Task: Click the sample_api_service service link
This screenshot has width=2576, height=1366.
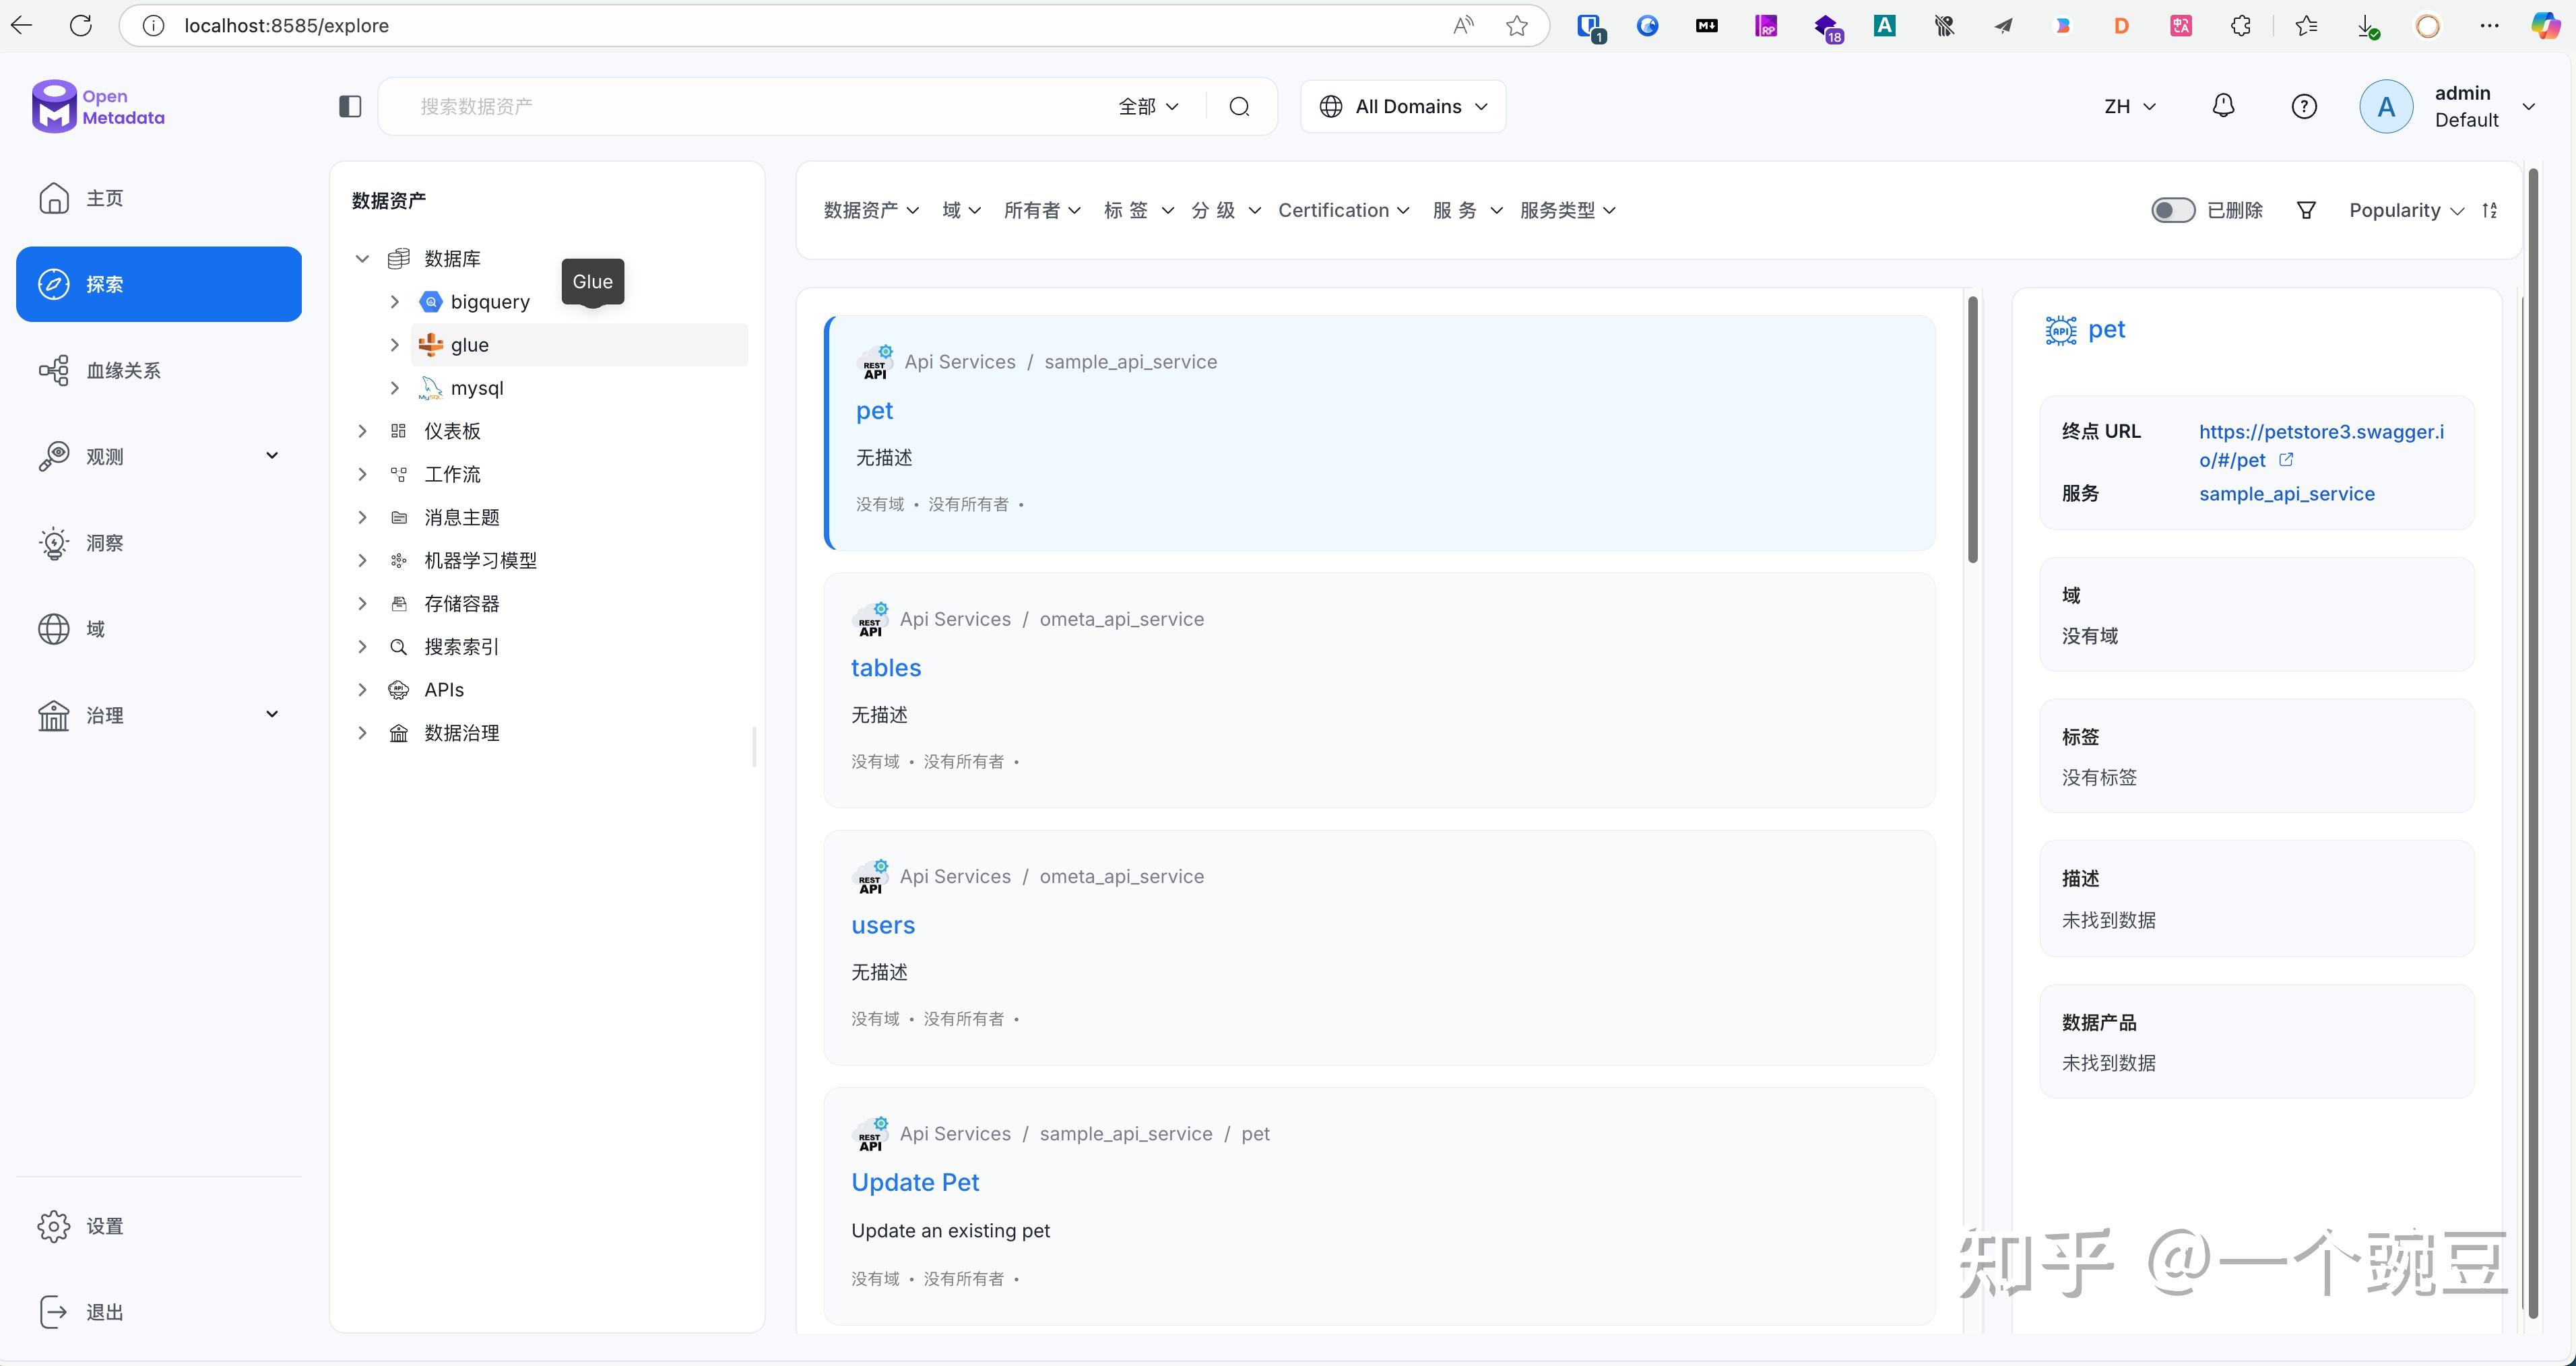Action: coord(2287,493)
